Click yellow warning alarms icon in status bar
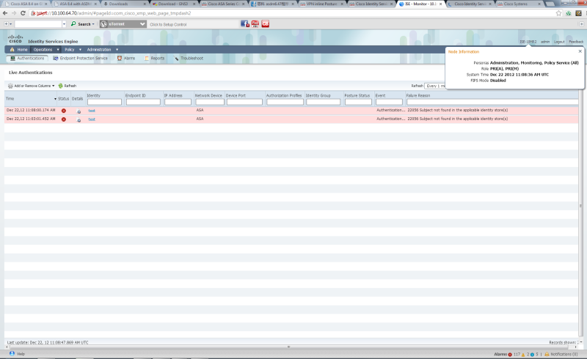587x359 pixels. pos(523,354)
